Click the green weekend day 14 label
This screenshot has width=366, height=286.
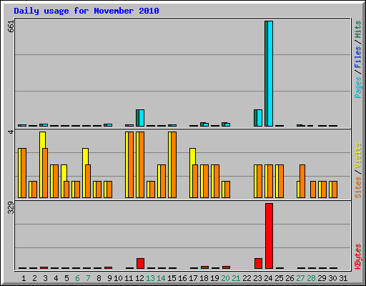tap(161, 278)
